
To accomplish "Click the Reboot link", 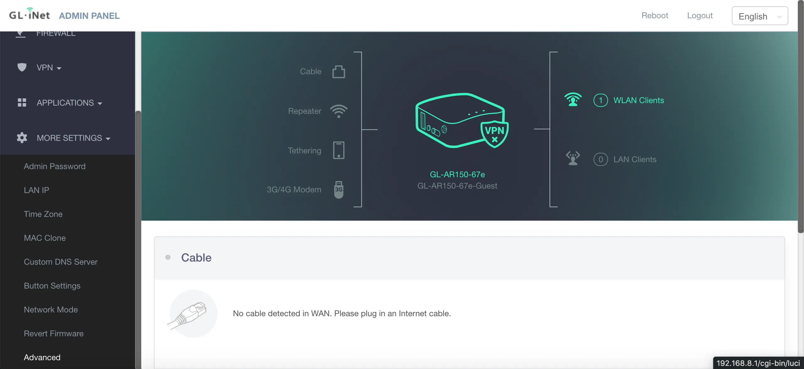I will 655,15.
